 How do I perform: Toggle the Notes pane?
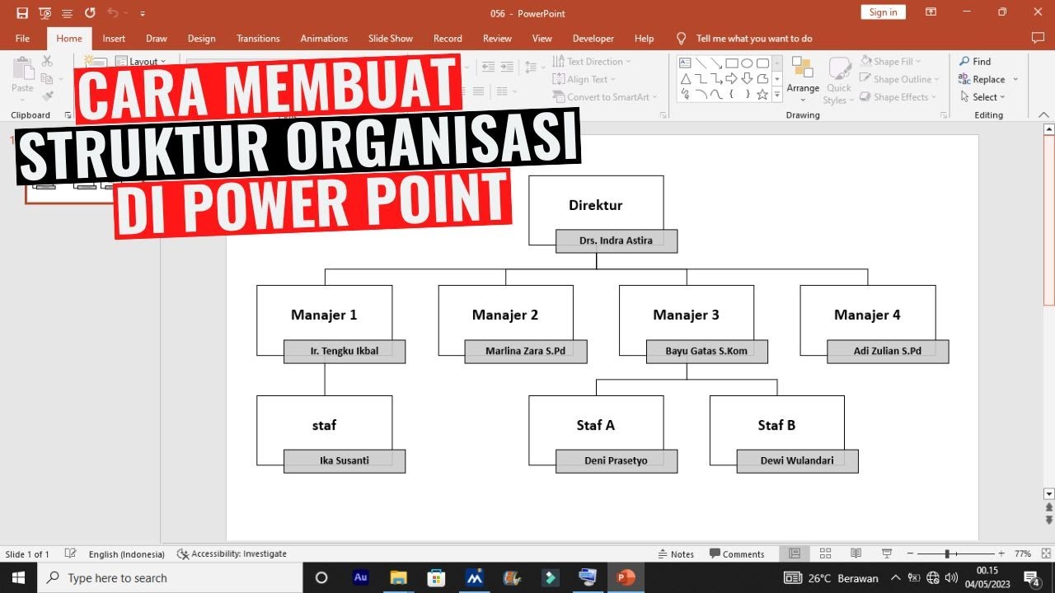pyautogui.click(x=676, y=554)
